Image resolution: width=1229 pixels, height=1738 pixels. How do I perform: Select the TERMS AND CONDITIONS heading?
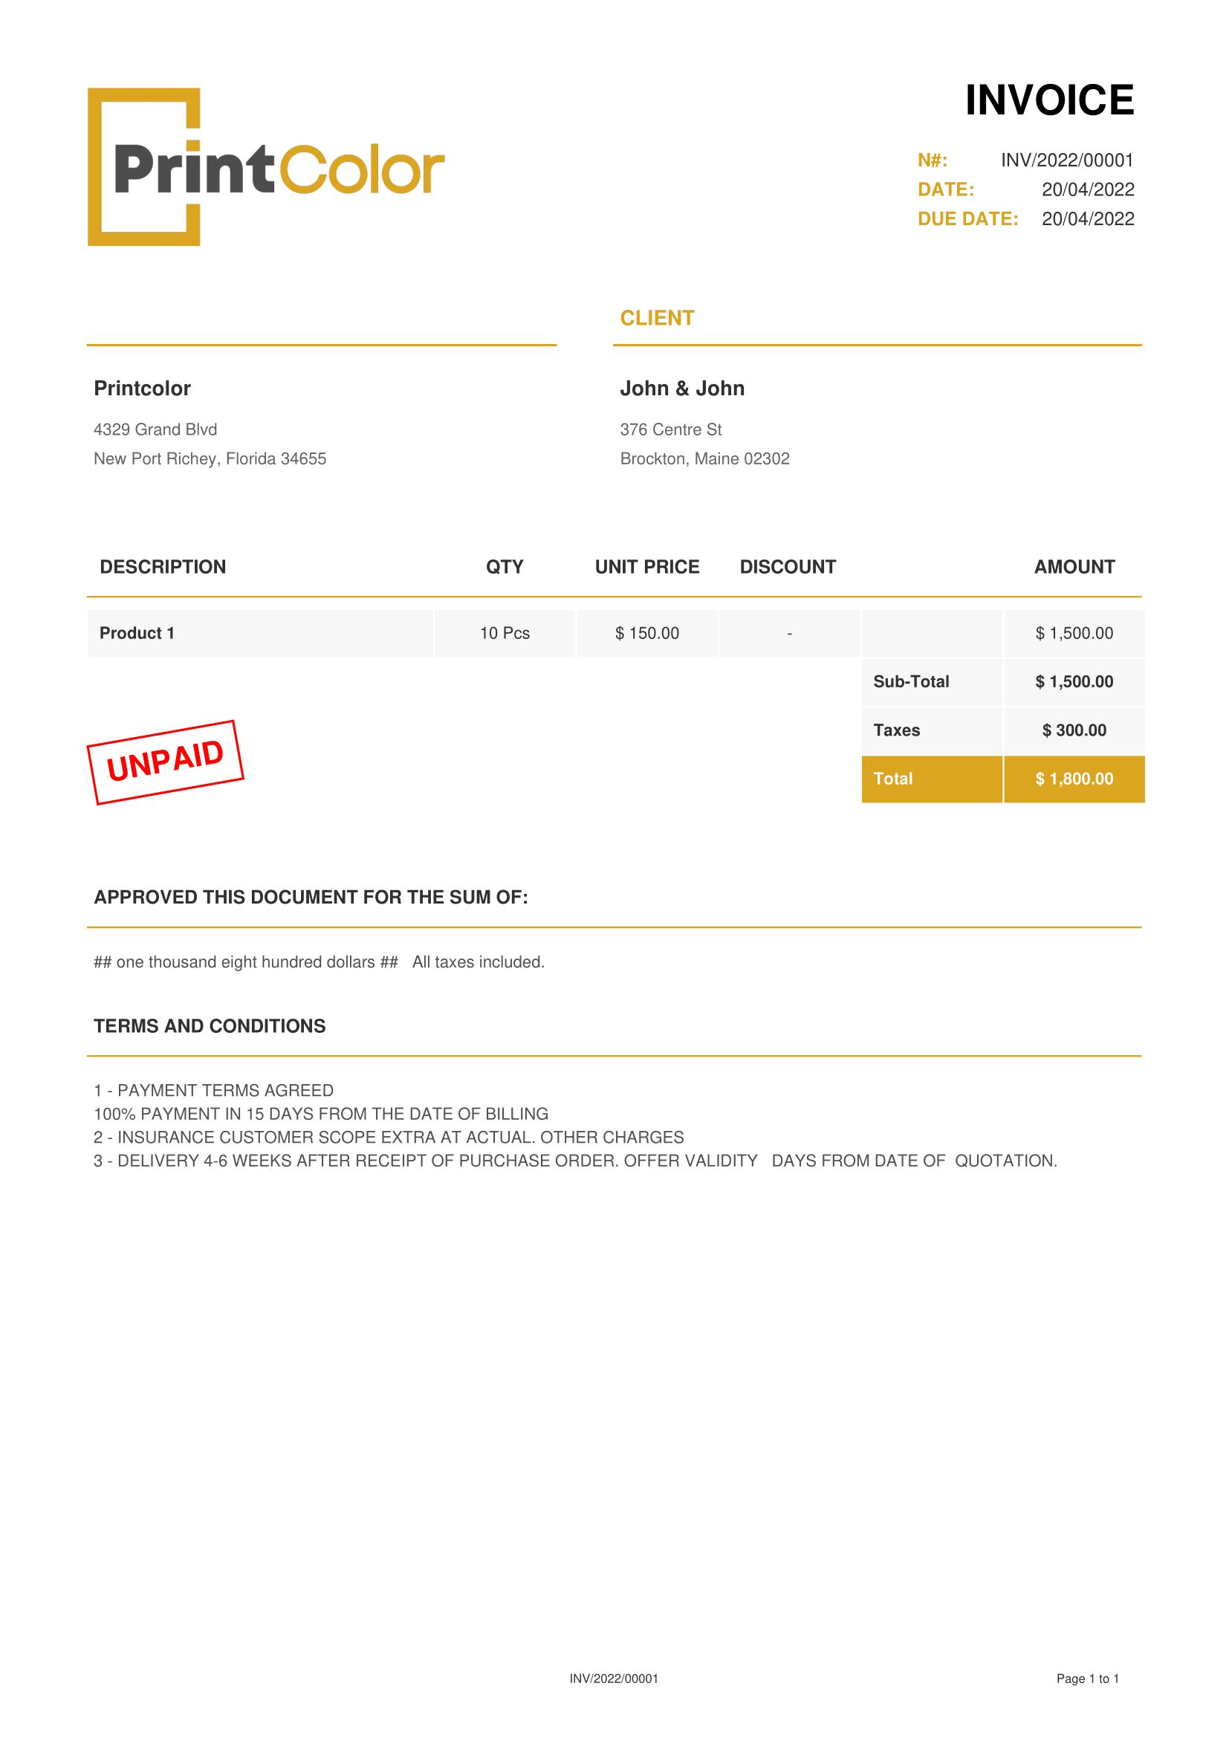coord(210,1026)
